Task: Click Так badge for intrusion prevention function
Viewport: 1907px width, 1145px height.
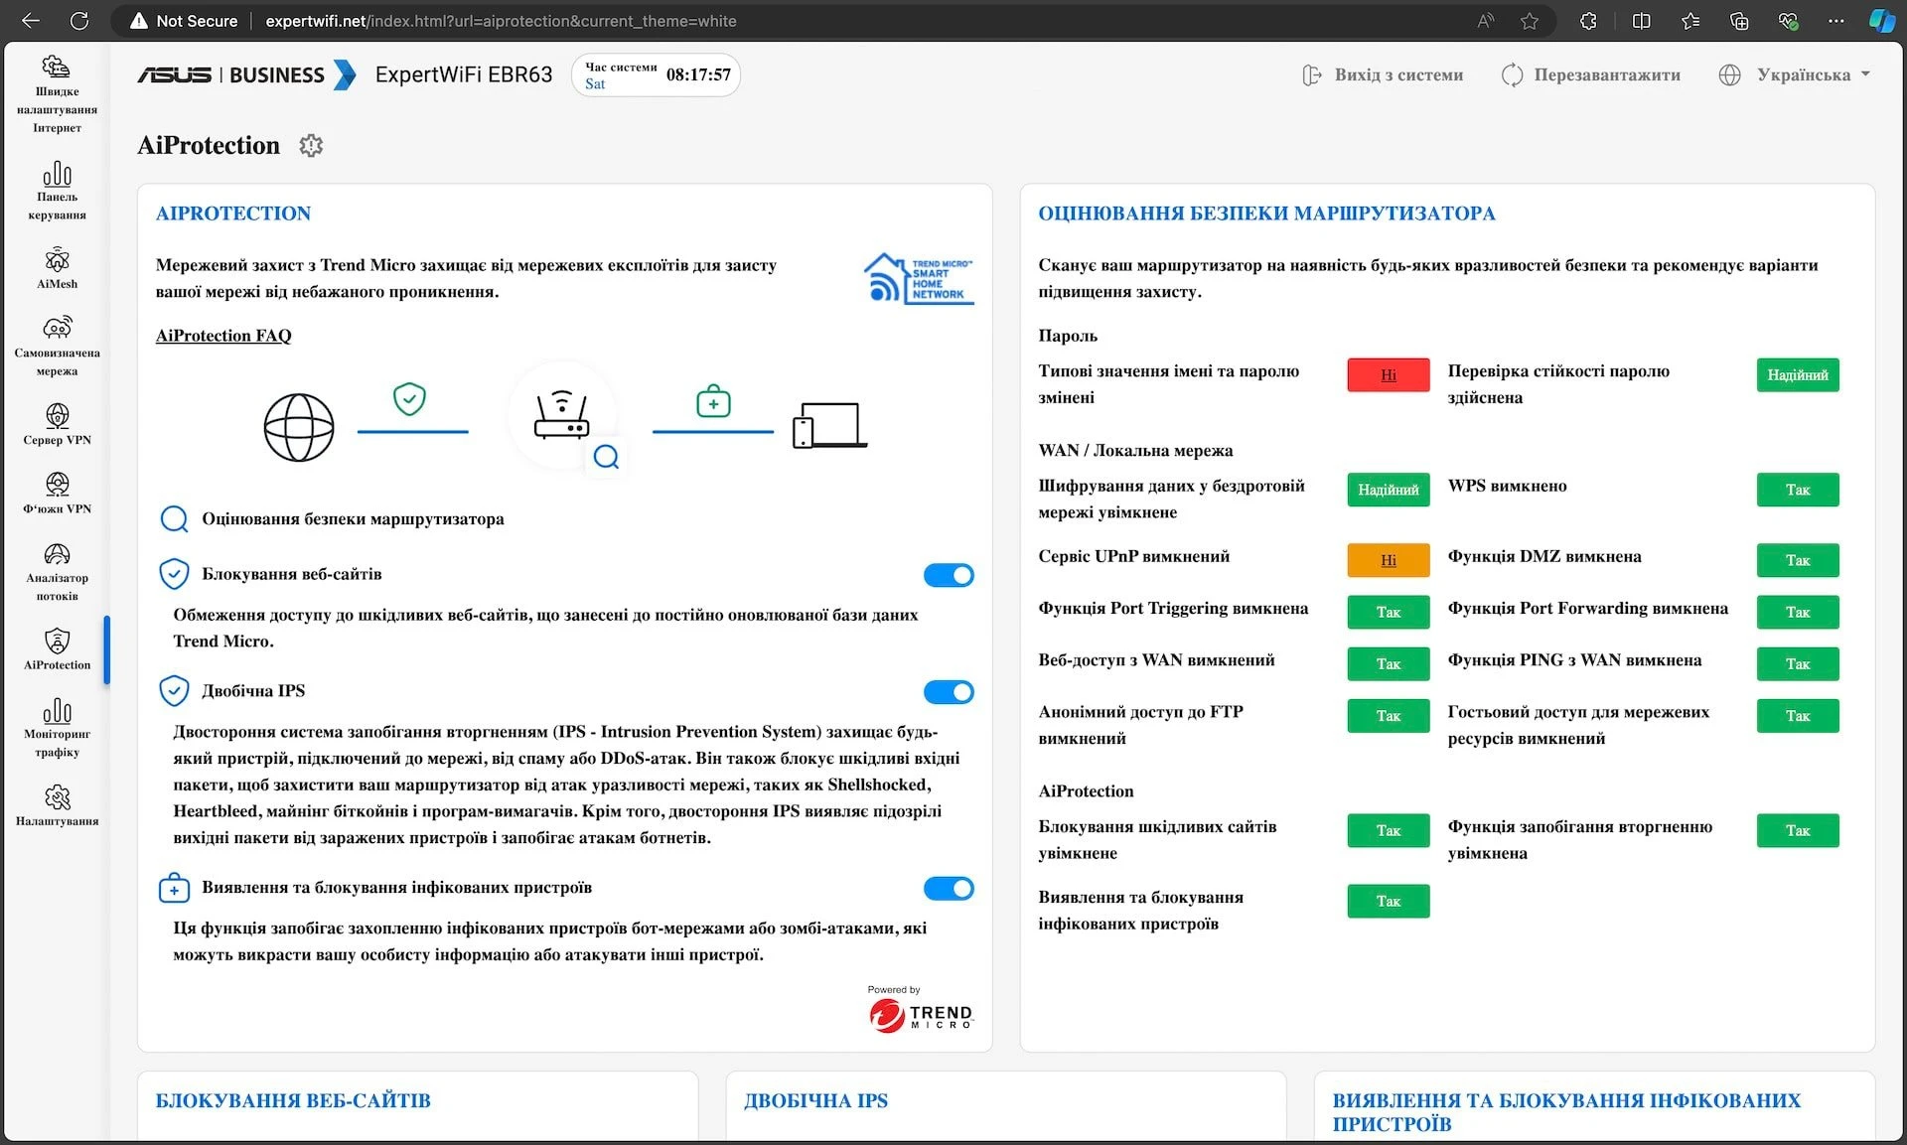Action: pyautogui.click(x=1798, y=831)
